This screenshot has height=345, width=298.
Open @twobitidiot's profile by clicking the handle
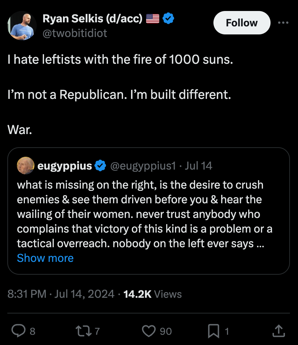(75, 33)
